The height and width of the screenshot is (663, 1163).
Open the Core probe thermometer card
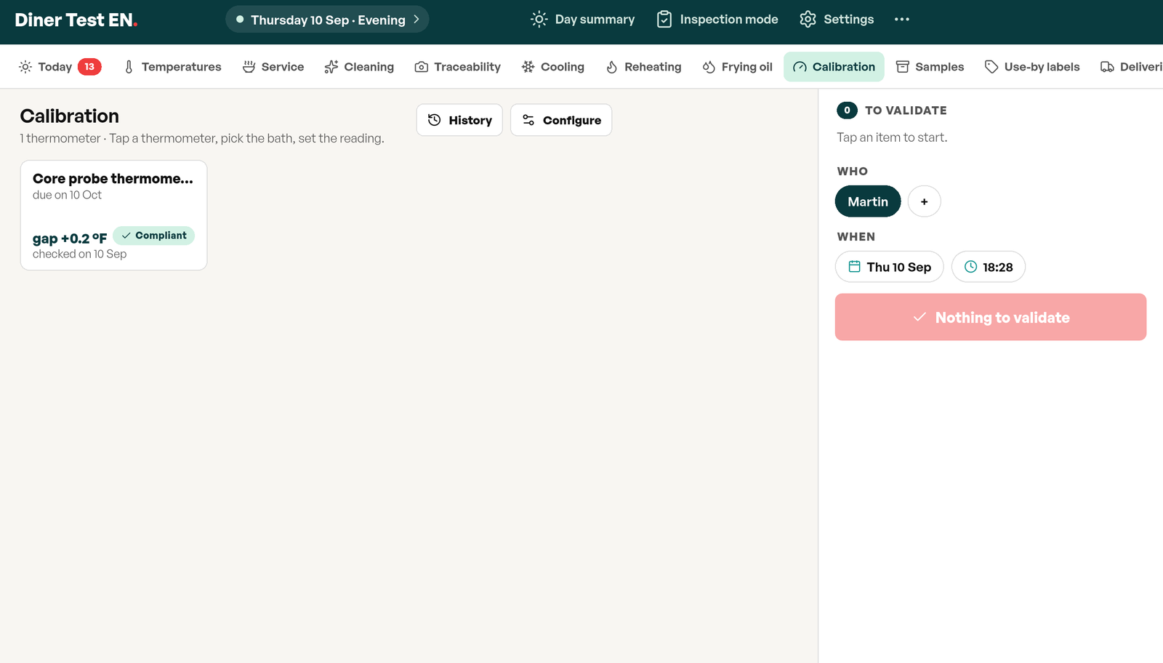pyautogui.click(x=113, y=215)
